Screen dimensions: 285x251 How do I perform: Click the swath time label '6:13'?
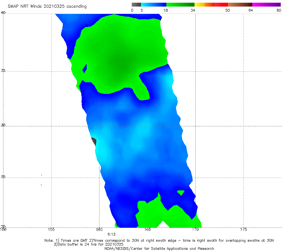pyautogui.click(x=111, y=234)
